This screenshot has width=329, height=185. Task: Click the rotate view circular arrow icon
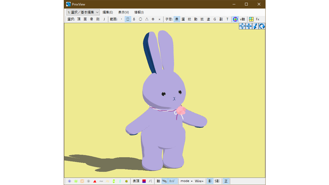click(x=262, y=26)
